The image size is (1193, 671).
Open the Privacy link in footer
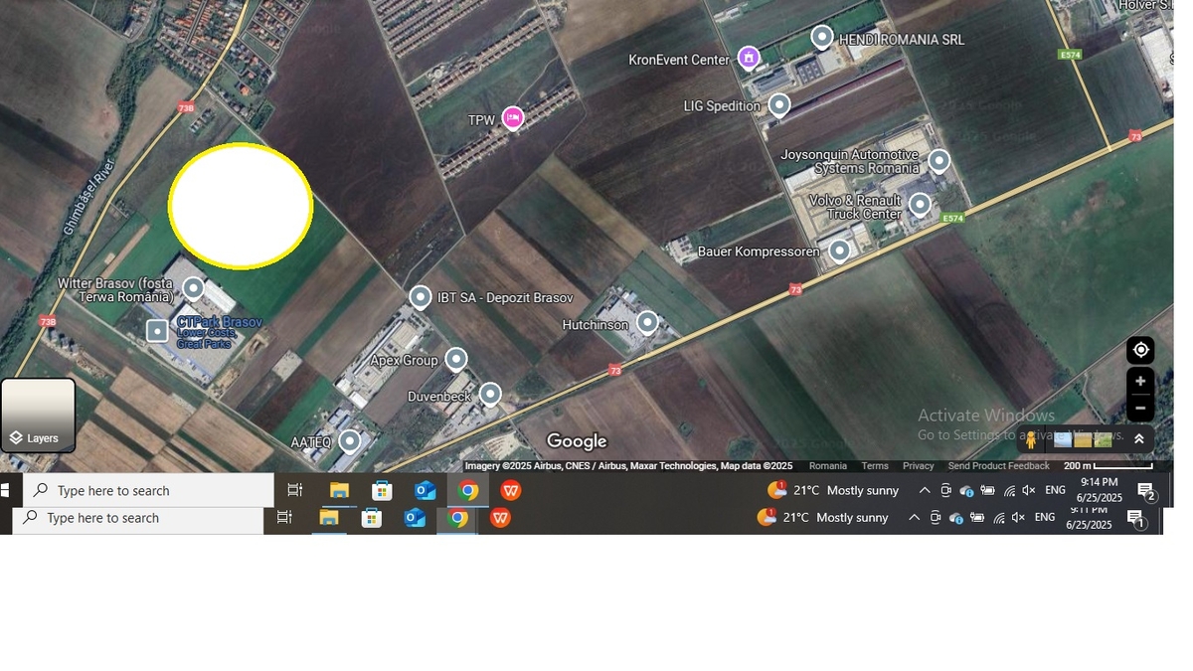(x=918, y=466)
